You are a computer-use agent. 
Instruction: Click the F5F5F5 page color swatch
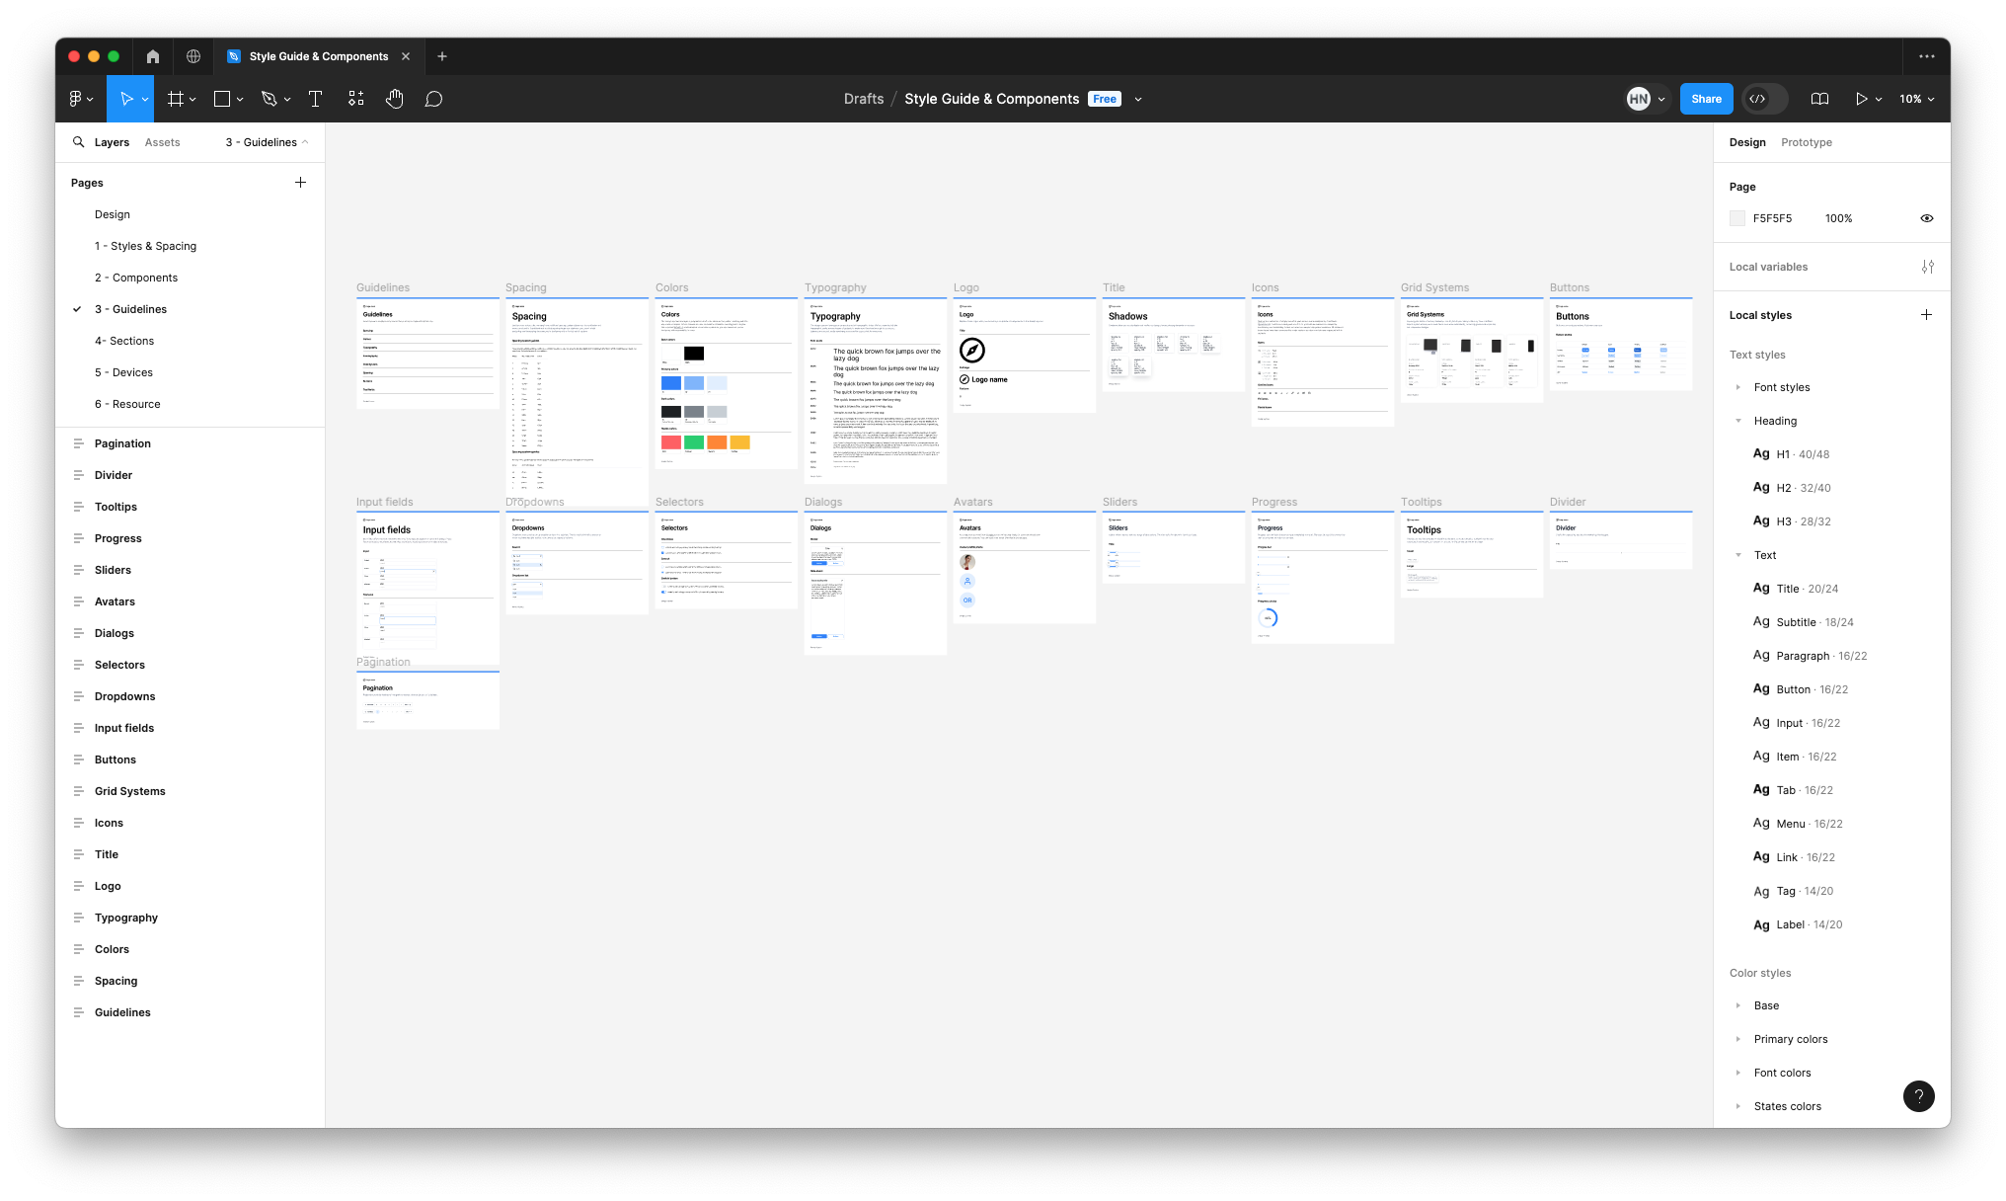tap(1737, 218)
